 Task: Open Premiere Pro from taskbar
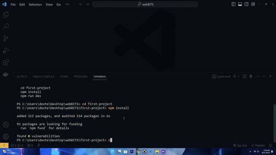[132, 152]
